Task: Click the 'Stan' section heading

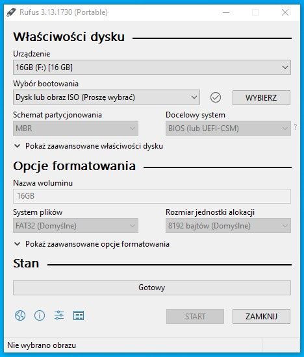Action: coord(26,264)
